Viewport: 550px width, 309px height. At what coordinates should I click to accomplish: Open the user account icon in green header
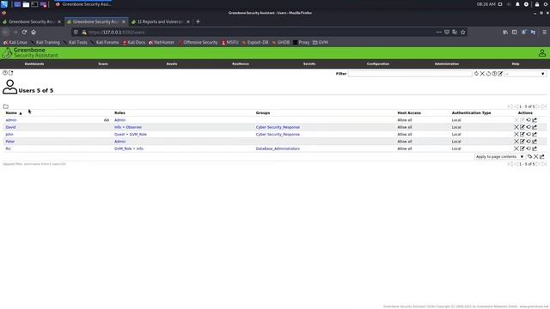[x=542, y=53]
